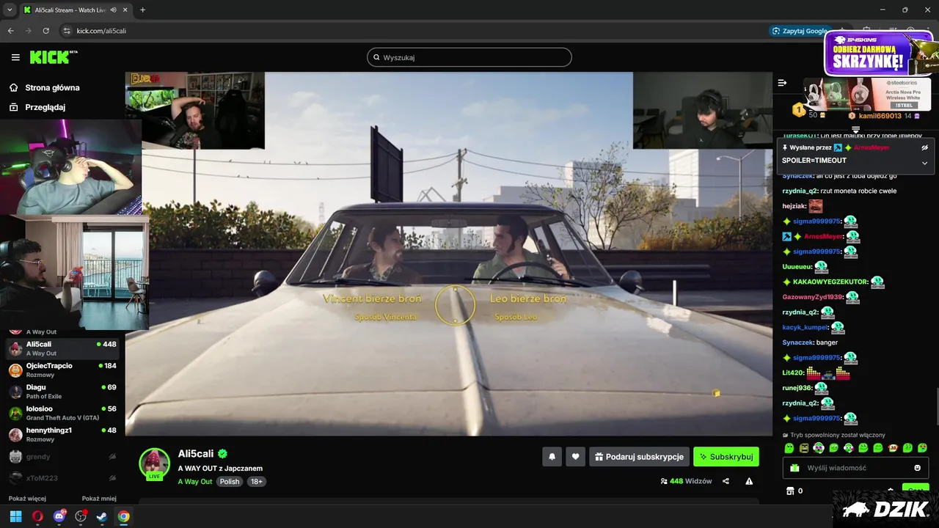The width and height of the screenshot is (939, 528).
Task: Click the 18+ tag
Action: 257,482
